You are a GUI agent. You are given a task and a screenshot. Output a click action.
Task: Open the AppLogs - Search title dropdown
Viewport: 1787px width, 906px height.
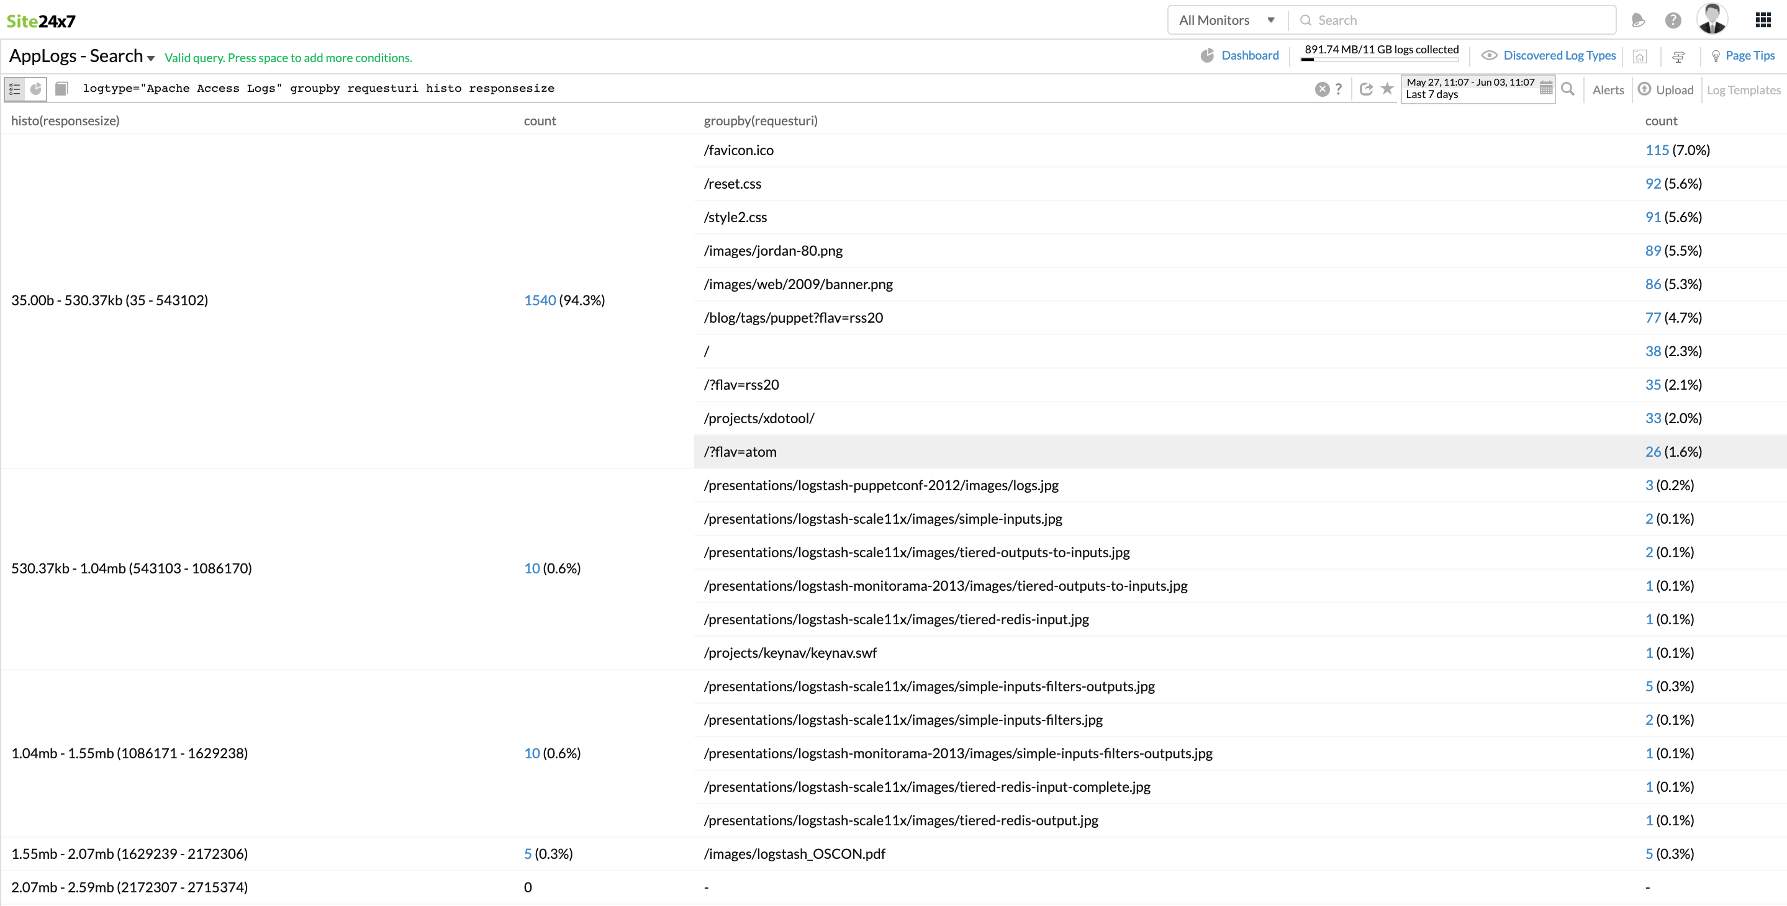tap(150, 58)
